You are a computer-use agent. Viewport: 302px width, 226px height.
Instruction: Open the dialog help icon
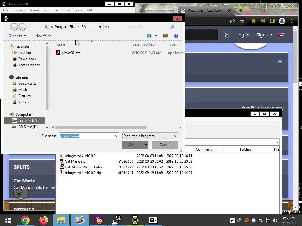point(176,36)
